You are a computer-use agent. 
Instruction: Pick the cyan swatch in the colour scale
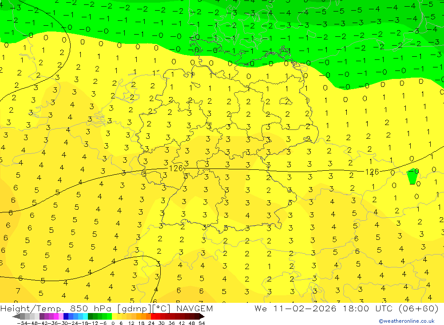[x=85, y=316]
